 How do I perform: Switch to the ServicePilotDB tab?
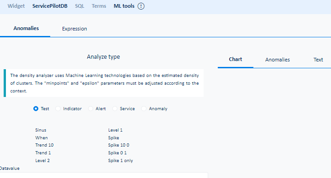click(x=50, y=6)
